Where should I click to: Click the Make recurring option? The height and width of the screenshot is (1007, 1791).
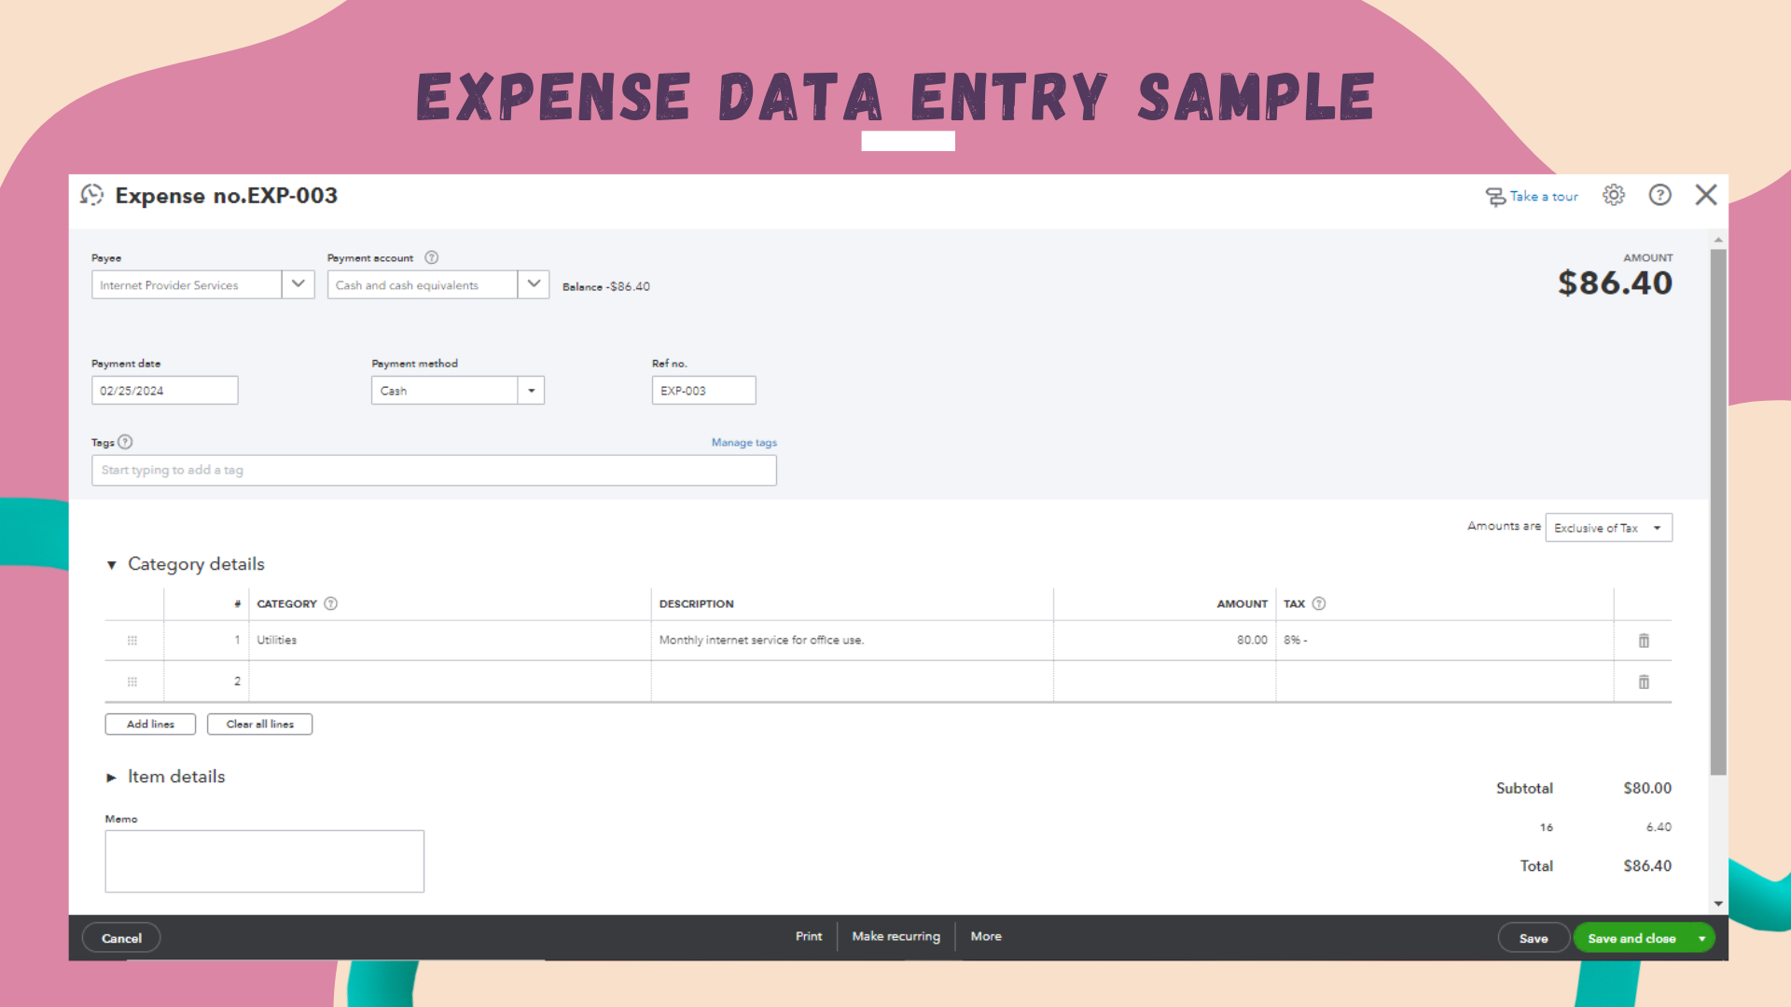[x=895, y=936]
